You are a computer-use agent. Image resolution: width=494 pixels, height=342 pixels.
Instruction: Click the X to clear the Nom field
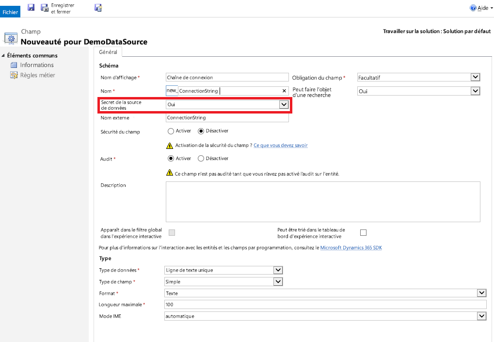pyautogui.click(x=284, y=91)
